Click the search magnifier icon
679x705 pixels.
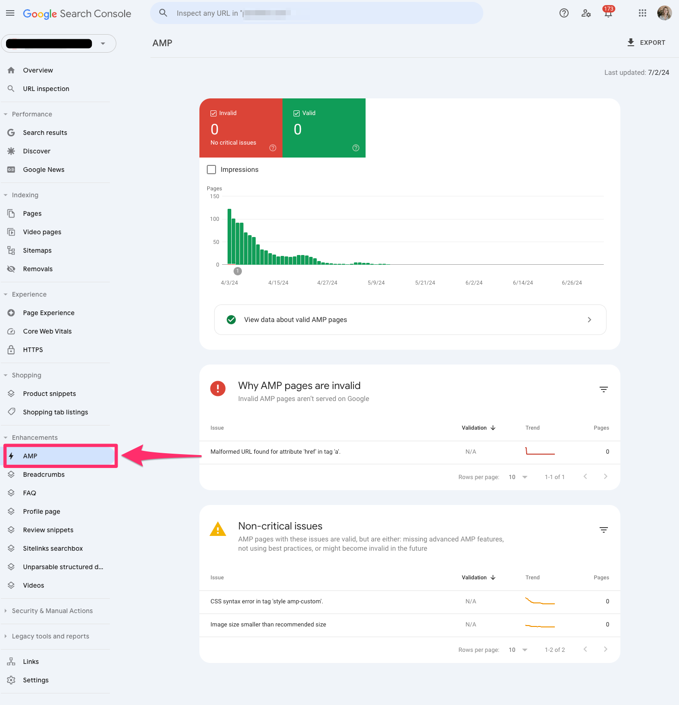(x=163, y=13)
